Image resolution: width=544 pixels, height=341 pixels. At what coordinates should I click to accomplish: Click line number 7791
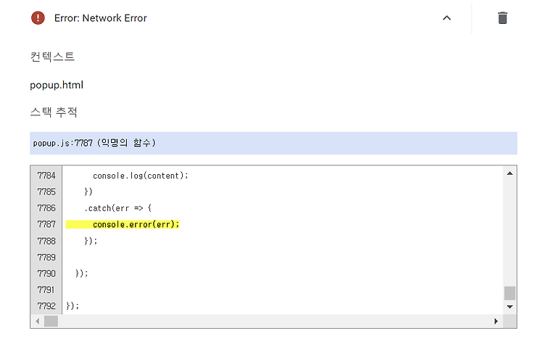pos(46,289)
